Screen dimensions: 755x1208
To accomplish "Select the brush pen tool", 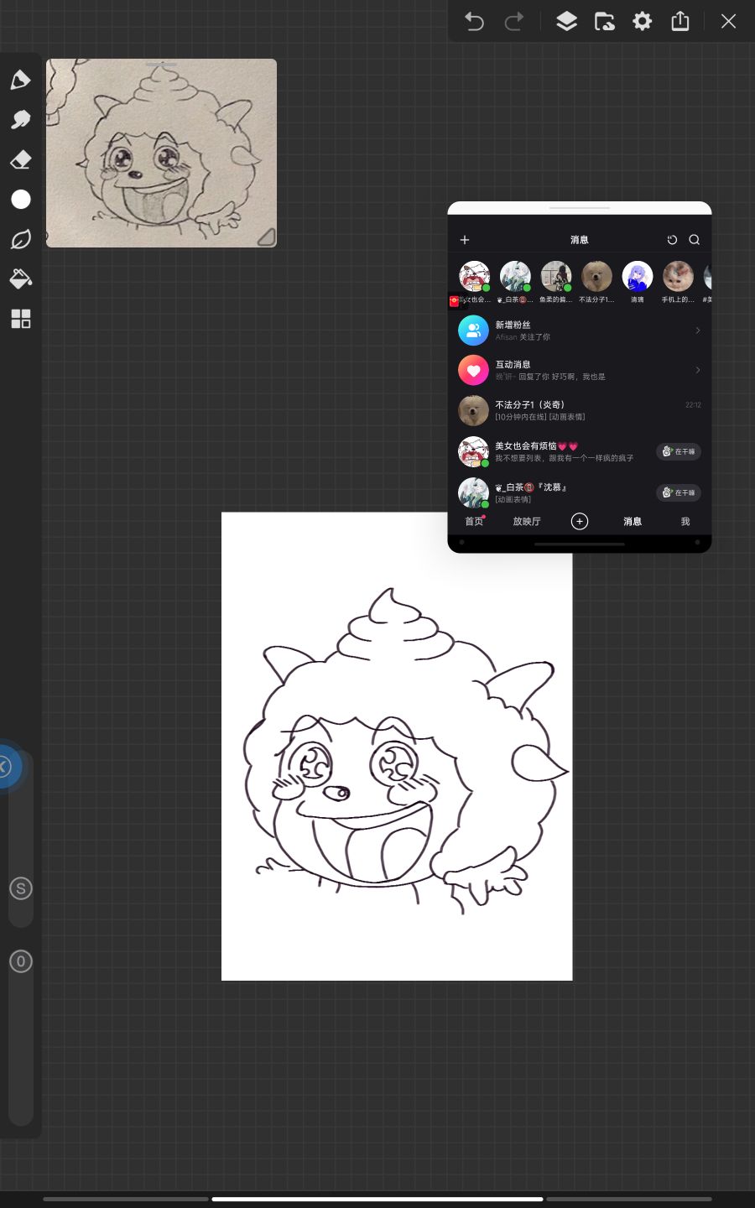I will 21,80.
